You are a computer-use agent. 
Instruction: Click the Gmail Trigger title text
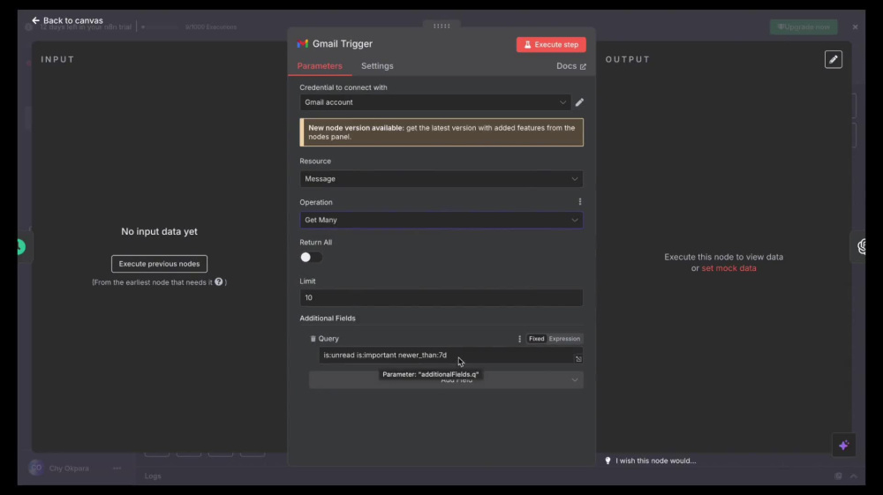(x=343, y=44)
